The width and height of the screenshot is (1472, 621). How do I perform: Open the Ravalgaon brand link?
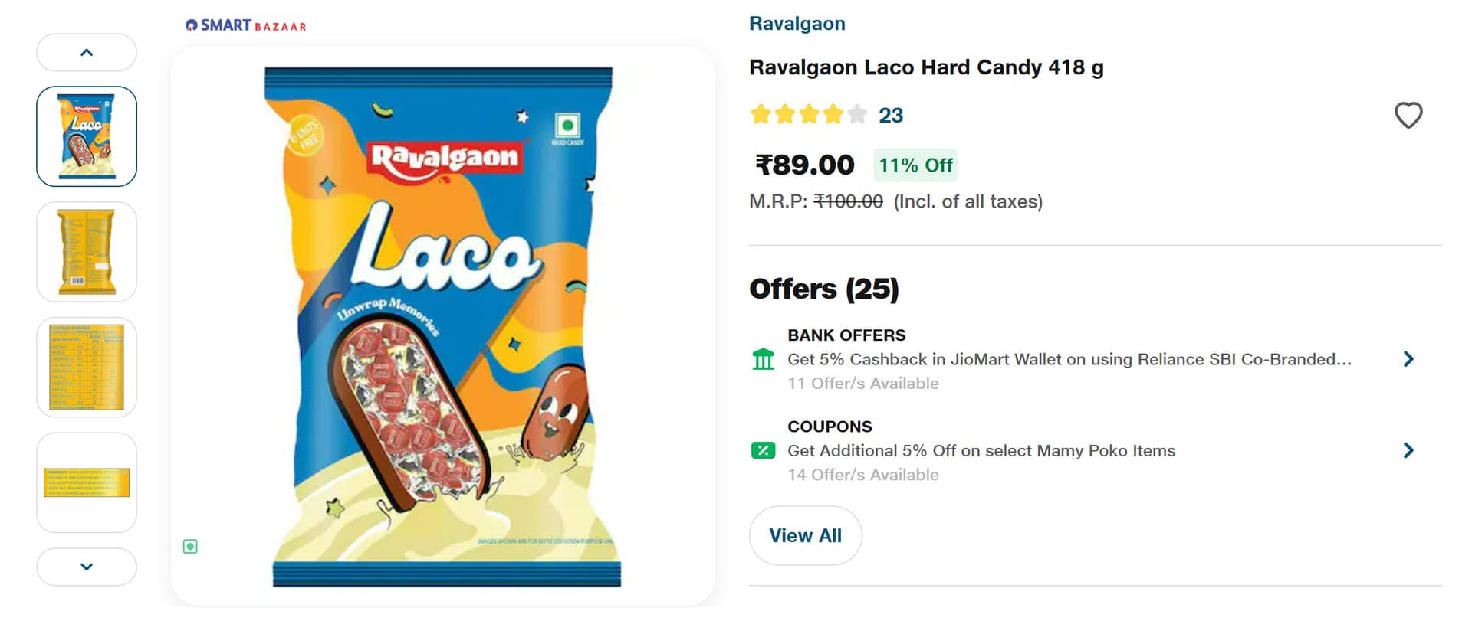tap(797, 24)
